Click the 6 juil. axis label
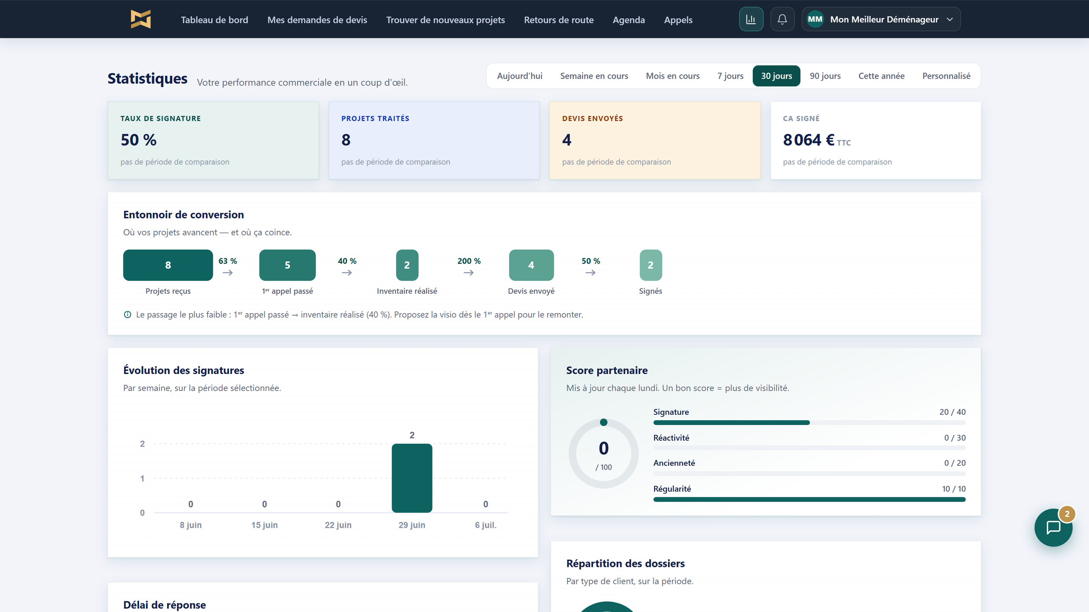The image size is (1089, 612). coord(486,525)
